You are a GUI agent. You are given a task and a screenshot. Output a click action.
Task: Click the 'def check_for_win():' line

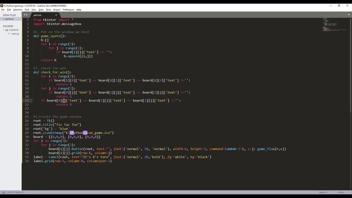click(52, 72)
